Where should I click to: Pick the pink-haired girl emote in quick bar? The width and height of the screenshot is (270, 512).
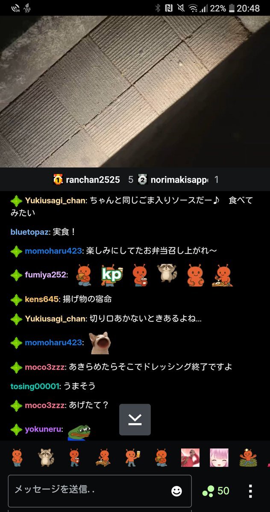tap(219, 457)
